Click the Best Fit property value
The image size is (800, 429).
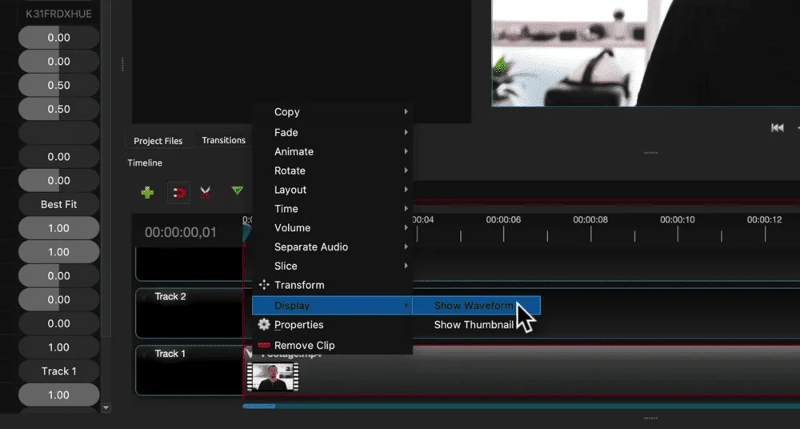pos(58,204)
